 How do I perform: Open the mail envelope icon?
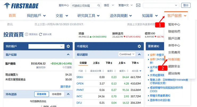pyautogui.click(x=138, y=5)
